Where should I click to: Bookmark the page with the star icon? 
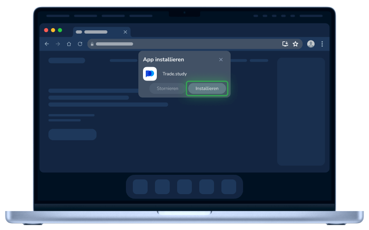296,44
